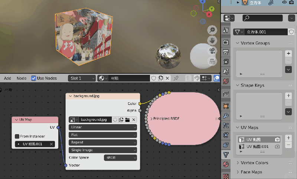
Task: Click the green Y axis gizmo ball
Action: (212, 9)
